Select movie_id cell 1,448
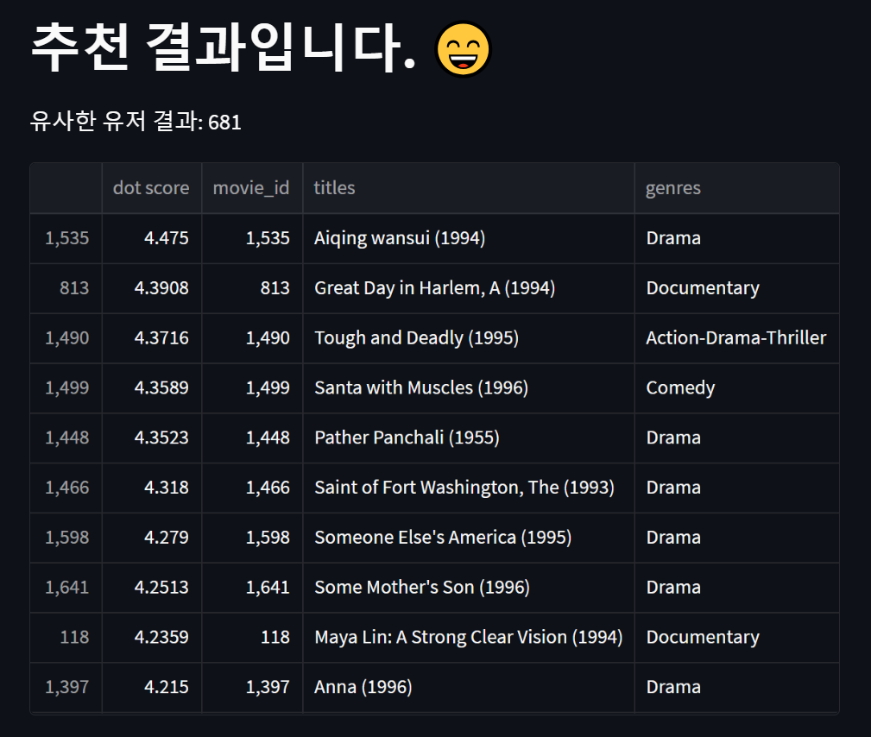The width and height of the screenshot is (871, 737). (252, 438)
